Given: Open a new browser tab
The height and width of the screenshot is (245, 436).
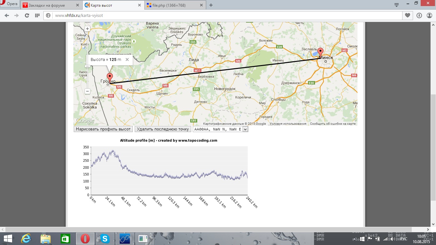Looking at the screenshot, I should (211, 5).
